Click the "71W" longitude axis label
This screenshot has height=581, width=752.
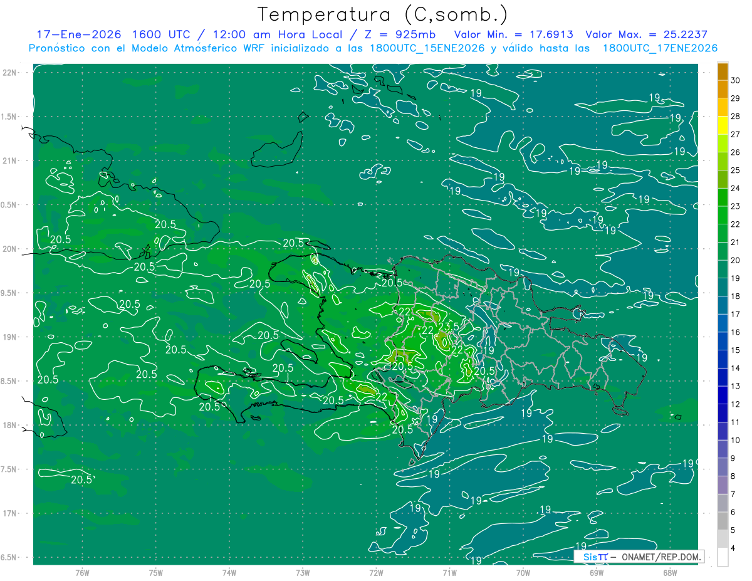tap(449, 572)
